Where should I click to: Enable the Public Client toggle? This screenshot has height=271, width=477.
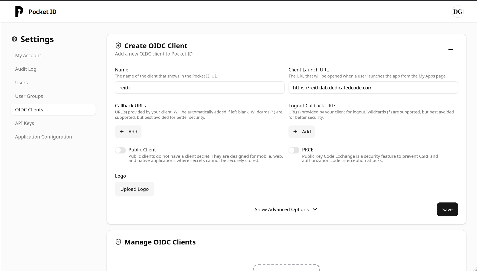click(120, 150)
